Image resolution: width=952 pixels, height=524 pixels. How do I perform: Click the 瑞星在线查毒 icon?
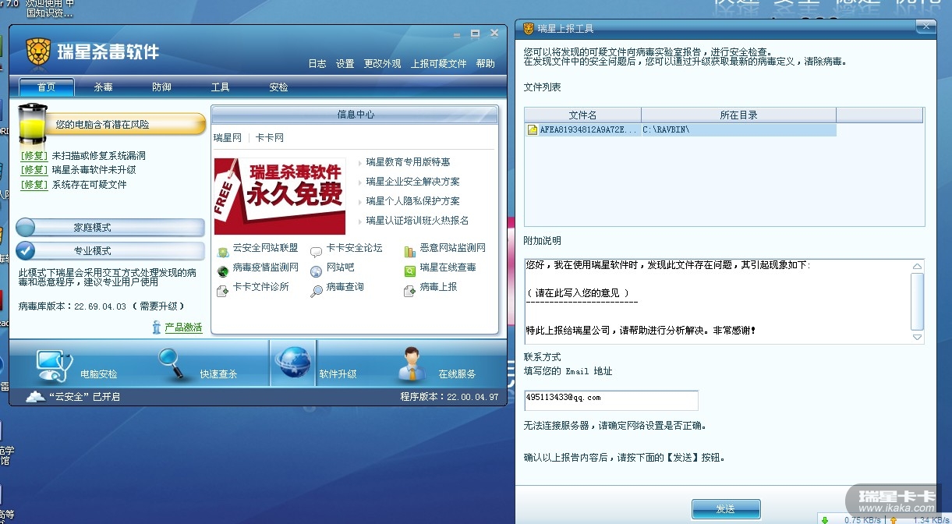[410, 271]
